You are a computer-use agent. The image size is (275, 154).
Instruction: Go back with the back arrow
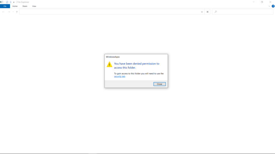pos(3,12)
